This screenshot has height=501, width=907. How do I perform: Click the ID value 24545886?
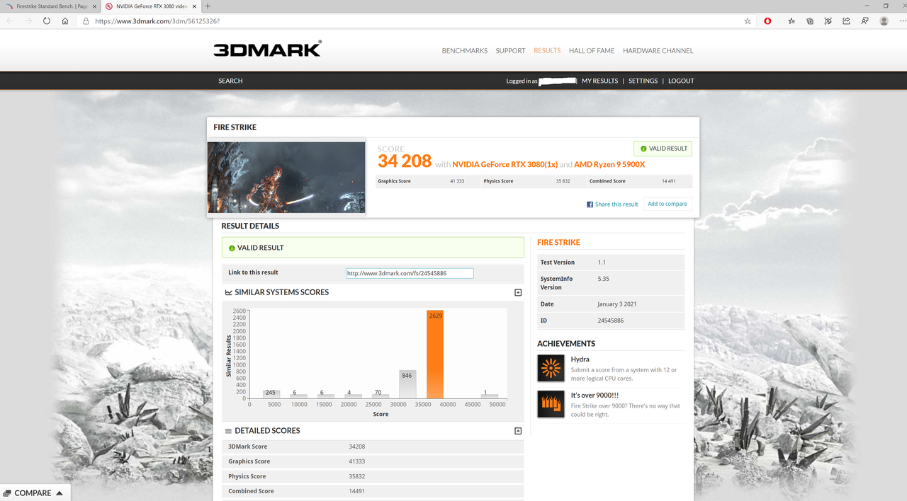pos(611,321)
